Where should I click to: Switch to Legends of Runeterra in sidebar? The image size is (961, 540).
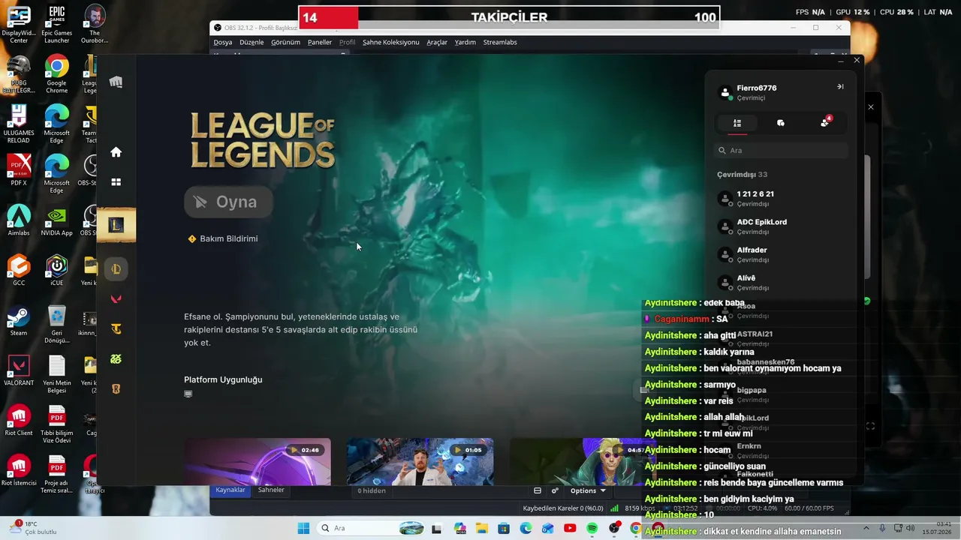(116, 389)
